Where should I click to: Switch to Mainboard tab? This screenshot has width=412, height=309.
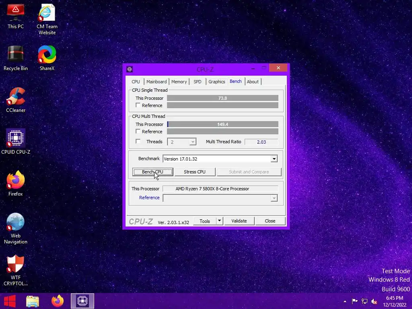pyautogui.click(x=157, y=82)
